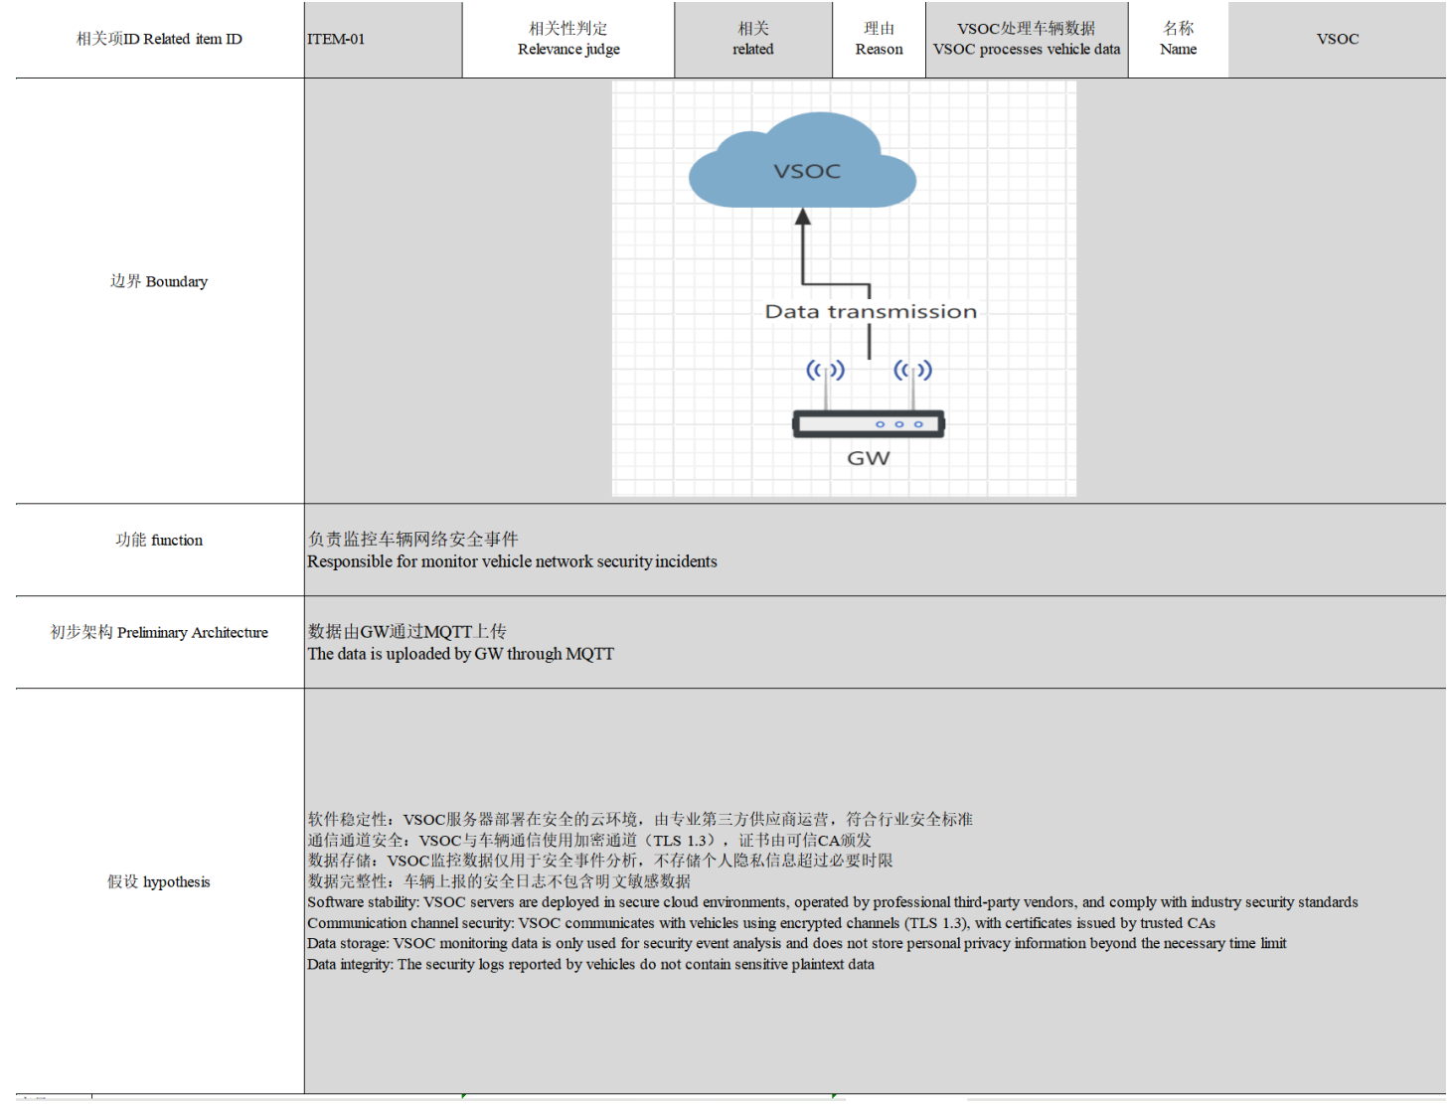Click the blue VSOC cloud shape
Screen dimensions: 1454x1104
click(x=803, y=163)
